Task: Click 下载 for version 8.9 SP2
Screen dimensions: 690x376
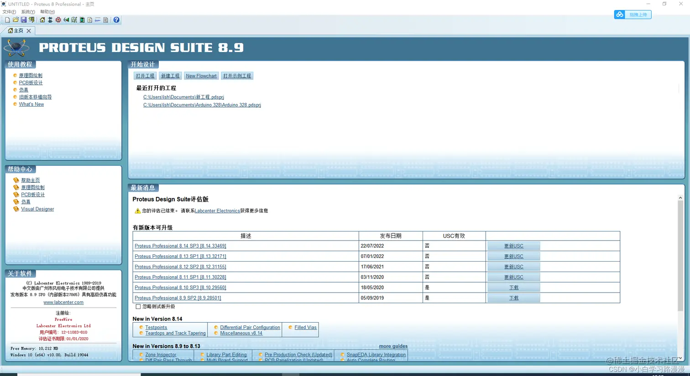Action: [514, 298]
